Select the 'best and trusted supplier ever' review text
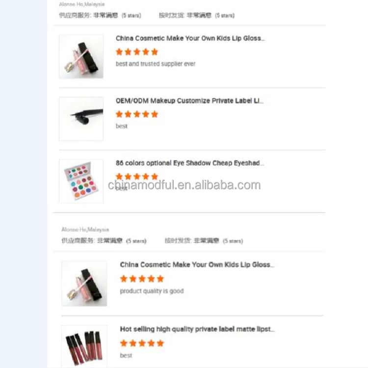The height and width of the screenshot is (368, 368). [156, 64]
